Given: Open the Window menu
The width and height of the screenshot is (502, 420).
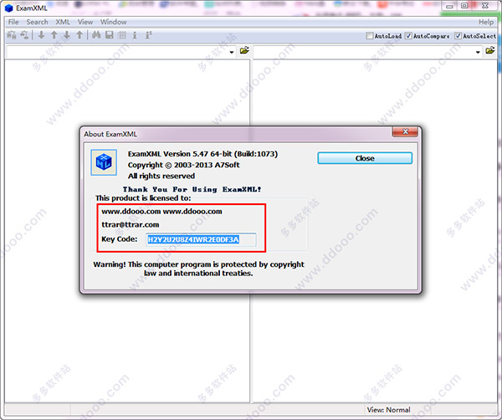Looking at the screenshot, I should click(113, 22).
